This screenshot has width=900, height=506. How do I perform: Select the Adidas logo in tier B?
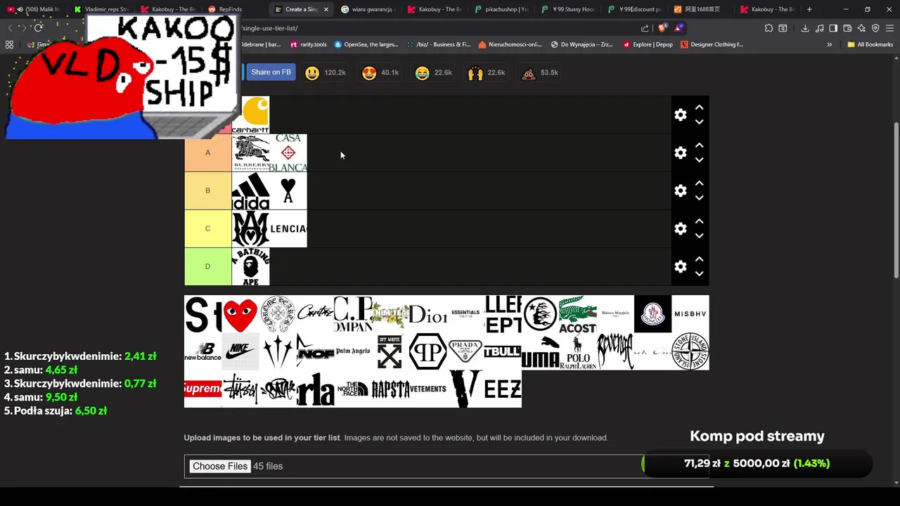pyautogui.click(x=250, y=190)
